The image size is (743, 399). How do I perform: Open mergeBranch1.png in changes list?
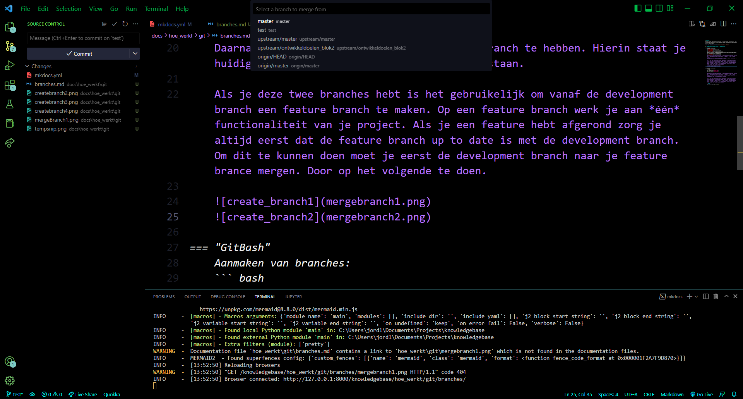pos(82,120)
